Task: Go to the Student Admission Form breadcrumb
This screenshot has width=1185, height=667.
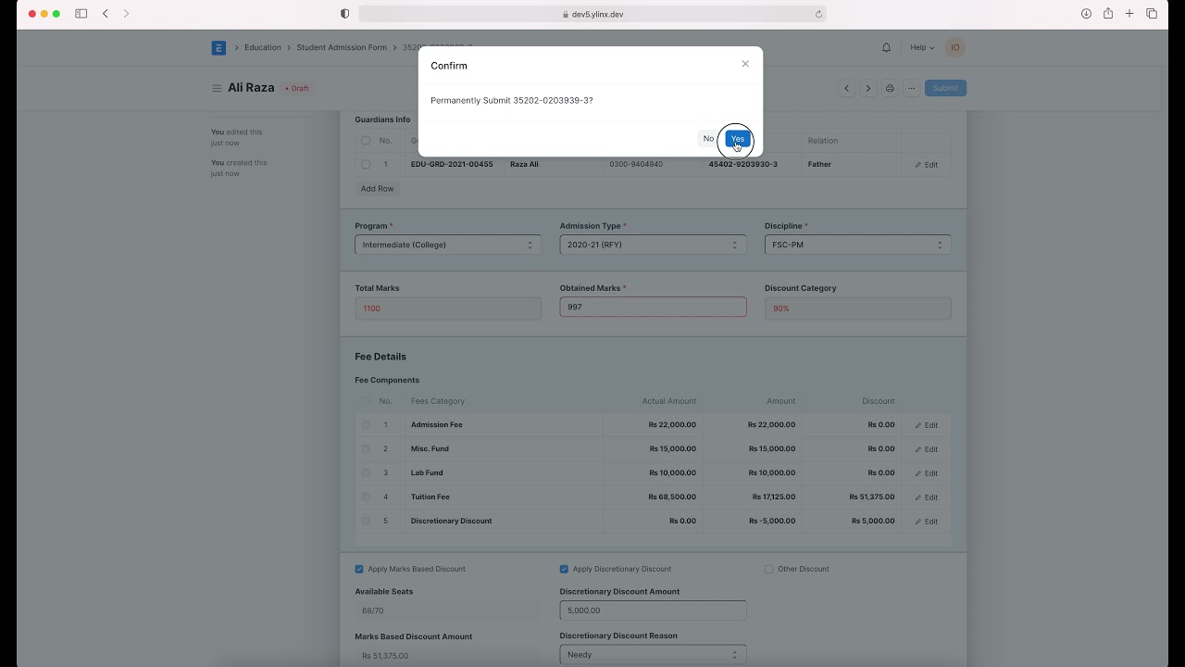Action: pos(342,47)
